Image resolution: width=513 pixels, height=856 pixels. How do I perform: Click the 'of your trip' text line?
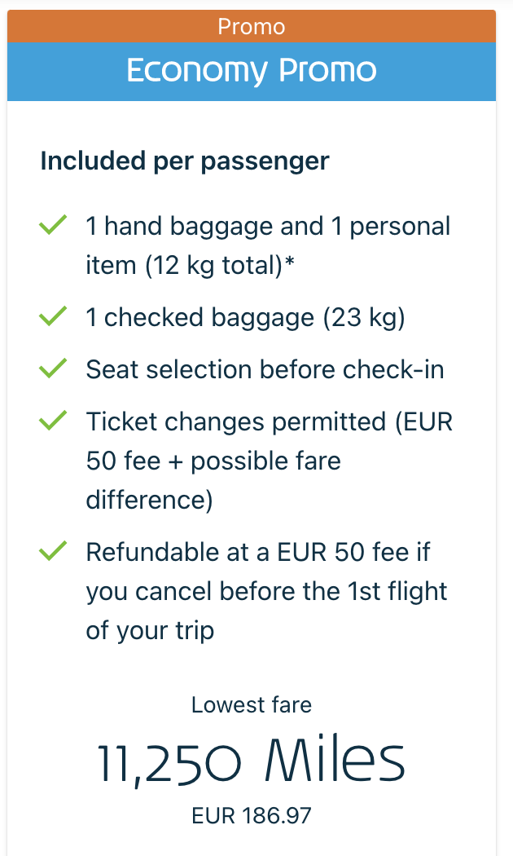[150, 630]
